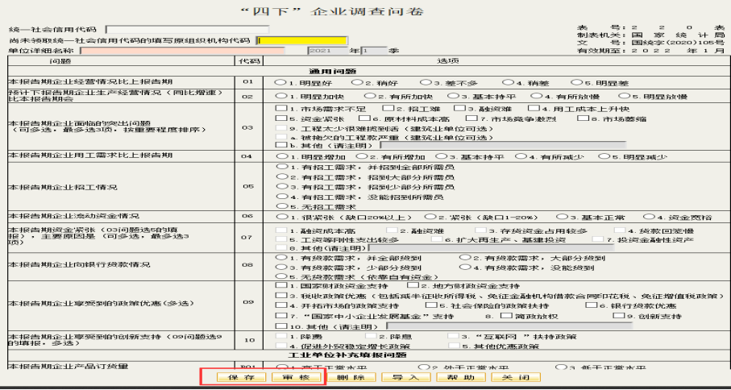The height and width of the screenshot is (390, 731).
Task: Check 社会保险的政策扶持 checkbox
Action: point(431,305)
